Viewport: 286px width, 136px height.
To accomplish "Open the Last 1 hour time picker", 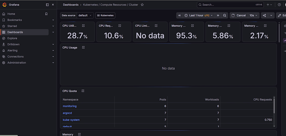I will coord(199,16).
